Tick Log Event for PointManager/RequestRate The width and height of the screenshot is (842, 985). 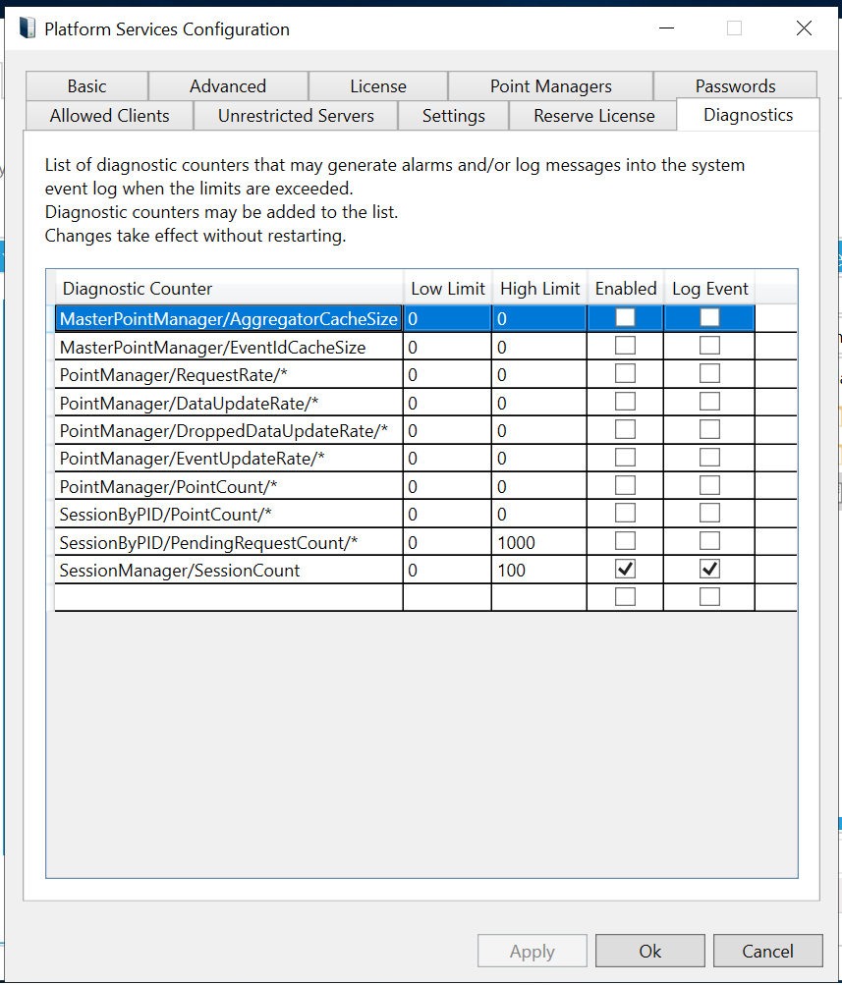(x=709, y=374)
